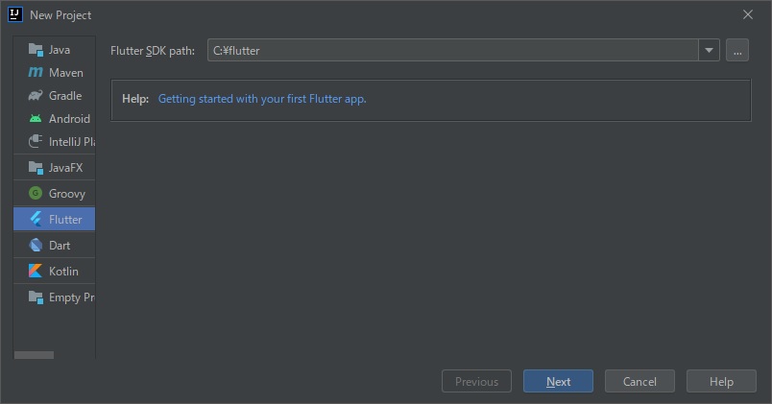Click the Gradle elephant icon
The height and width of the screenshot is (404, 772).
[36, 95]
